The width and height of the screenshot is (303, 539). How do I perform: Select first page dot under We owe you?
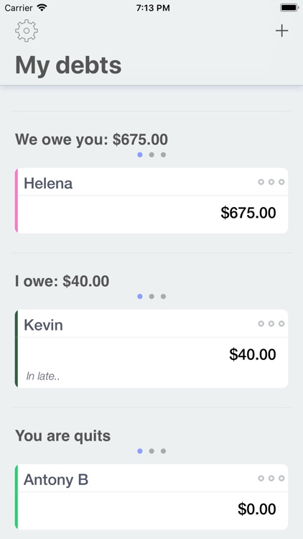pos(140,155)
